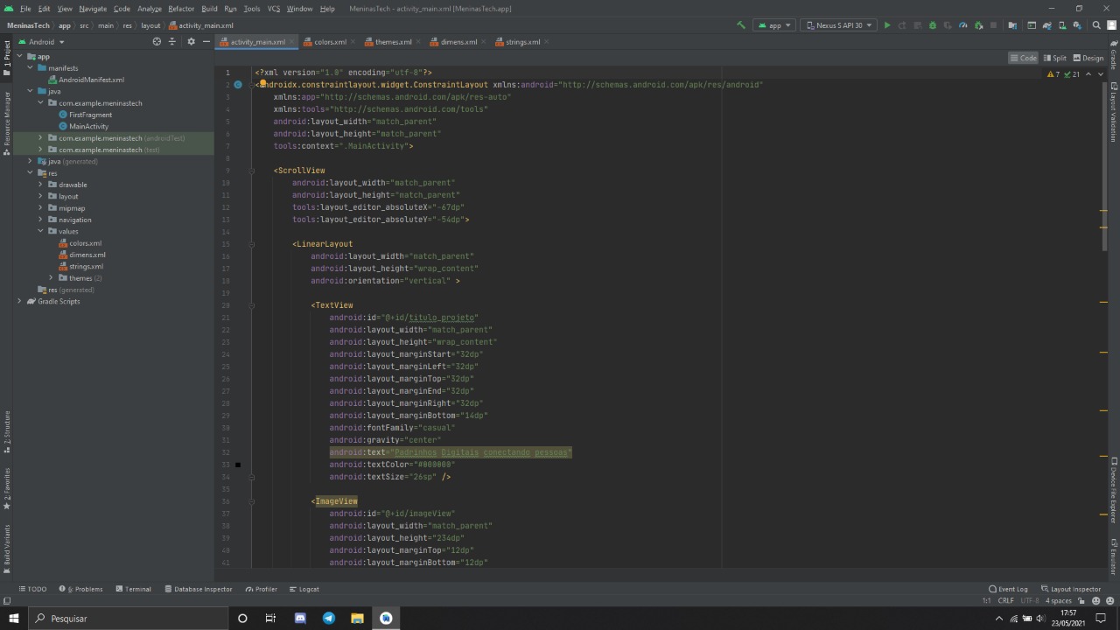The width and height of the screenshot is (1120, 630).
Task: Click the Make Project hammer icon
Action: pyautogui.click(x=740, y=25)
